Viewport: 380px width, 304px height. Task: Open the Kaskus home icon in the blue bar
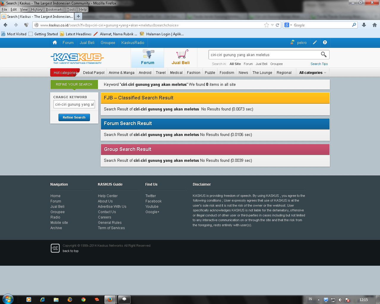click(55, 42)
